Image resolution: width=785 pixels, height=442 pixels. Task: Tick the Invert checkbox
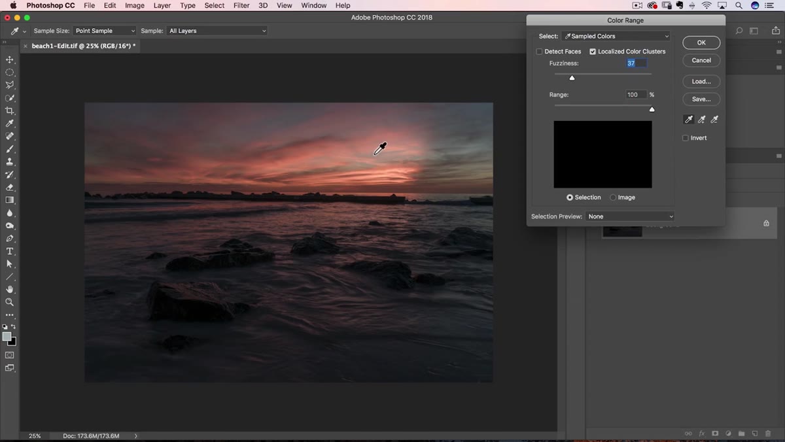click(686, 138)
